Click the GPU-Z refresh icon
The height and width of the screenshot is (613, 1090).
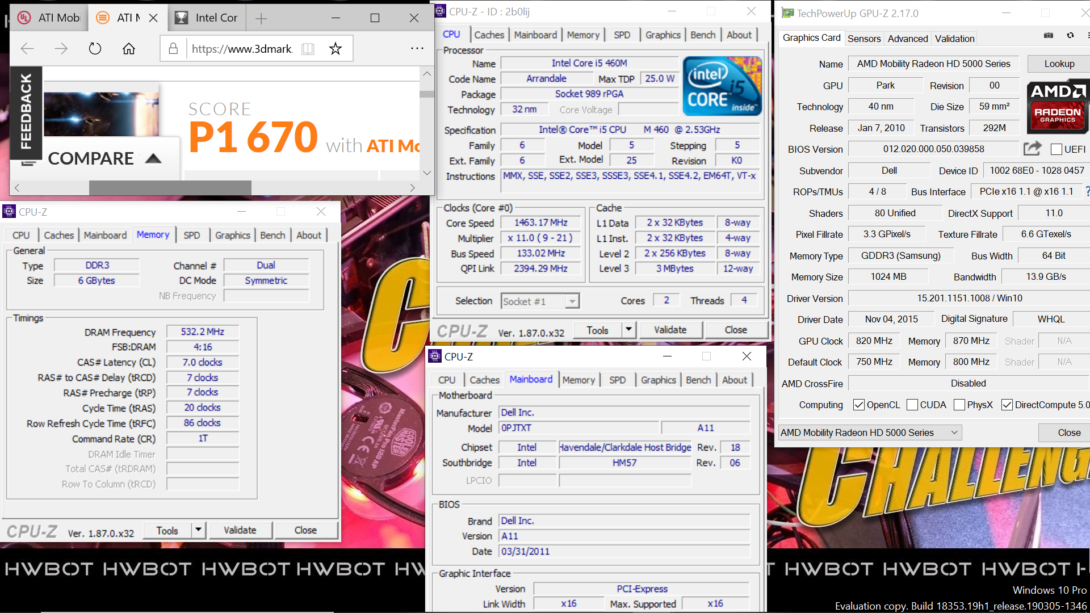point(1070,35)
